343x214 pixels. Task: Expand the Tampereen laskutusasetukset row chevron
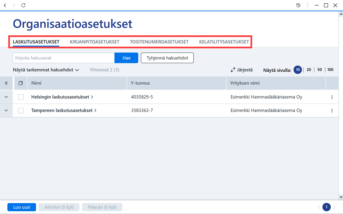tap(6, 111)
